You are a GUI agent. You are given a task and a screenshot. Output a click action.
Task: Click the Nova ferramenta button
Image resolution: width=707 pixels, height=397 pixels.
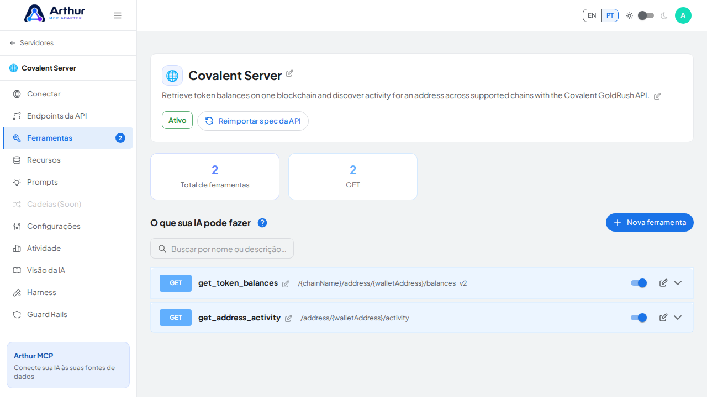(650, 222)
